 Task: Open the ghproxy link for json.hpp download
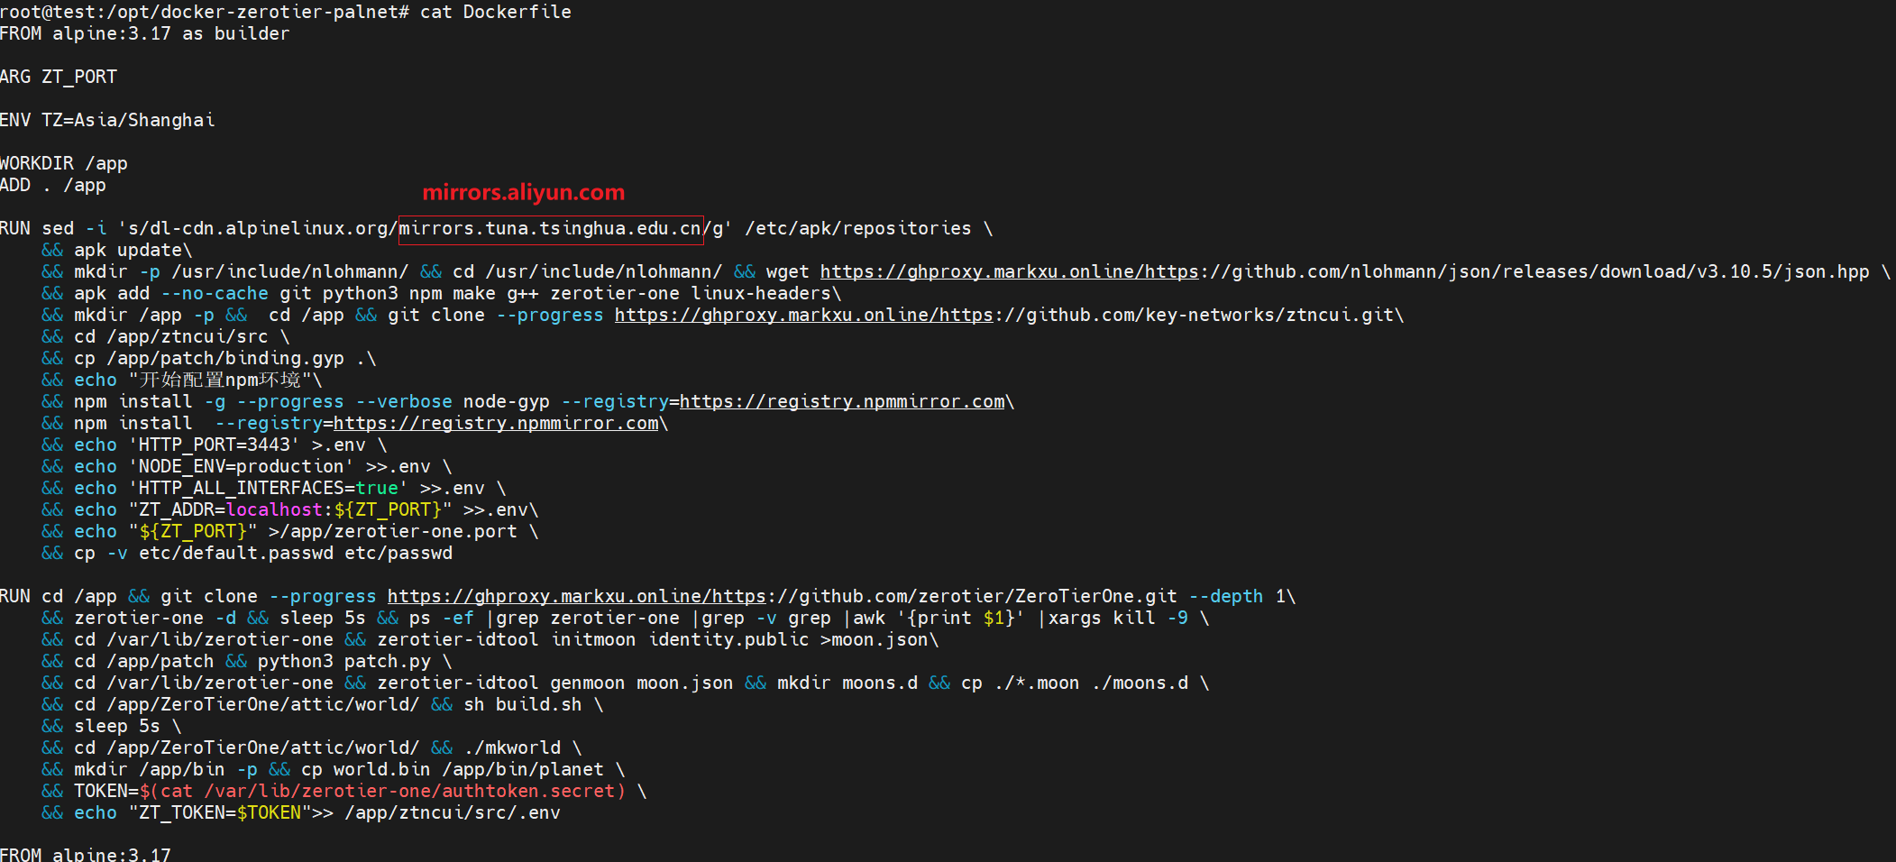point(1009,271)
